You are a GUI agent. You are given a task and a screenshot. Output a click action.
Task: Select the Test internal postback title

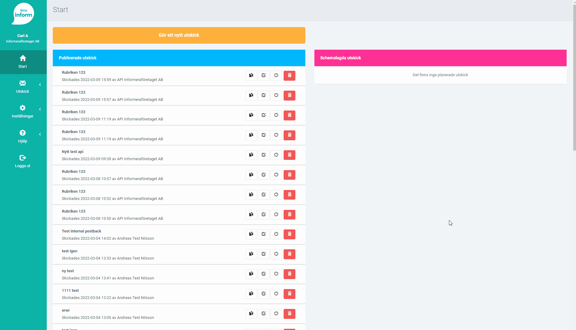tap(81, 231)
